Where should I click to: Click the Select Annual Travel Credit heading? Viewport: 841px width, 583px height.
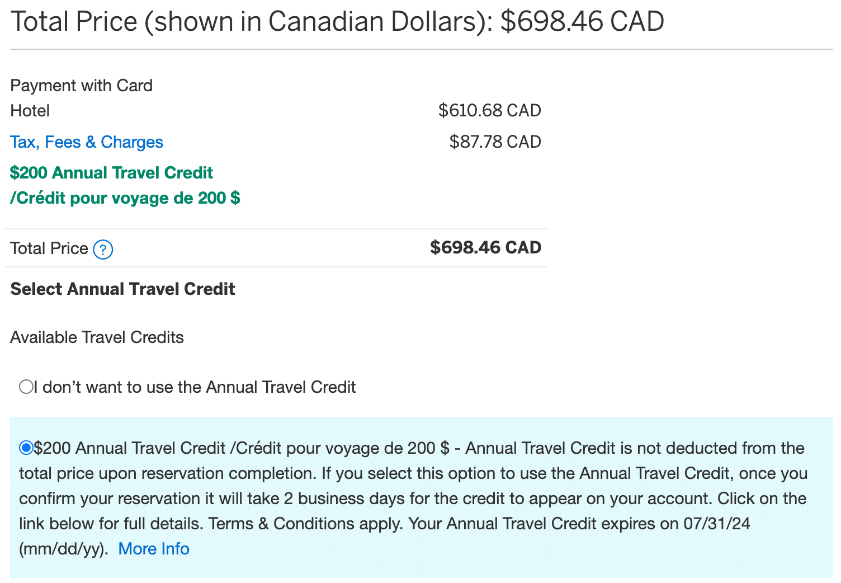click(x=122, y=289)
